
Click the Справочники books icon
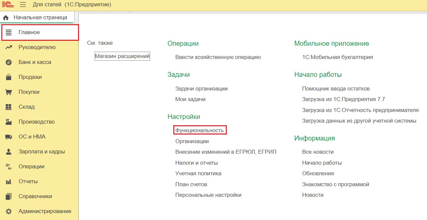tap(9, 196)
